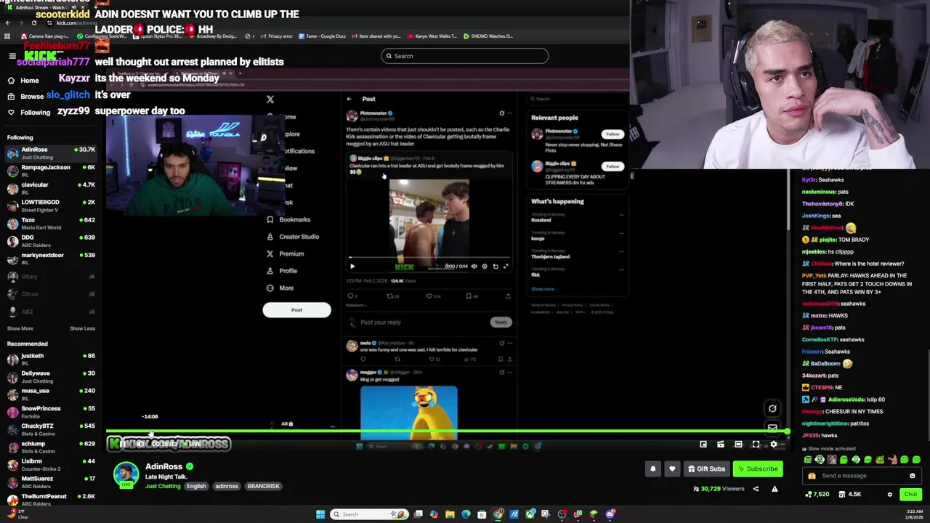Expand following list with Show More

(20, 328)
